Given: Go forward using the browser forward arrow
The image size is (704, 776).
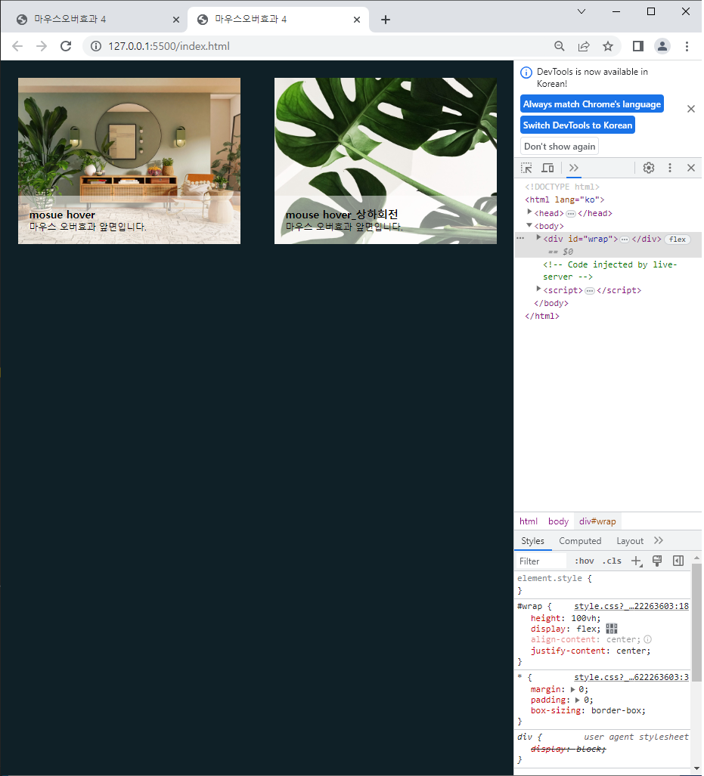Looking at the screenshot, I should (x=42, y=46).
